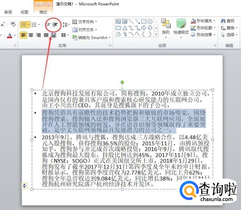Screen dimensions: 241x210
Task: Toggle center text alignment
Action: tap(31, 35)
